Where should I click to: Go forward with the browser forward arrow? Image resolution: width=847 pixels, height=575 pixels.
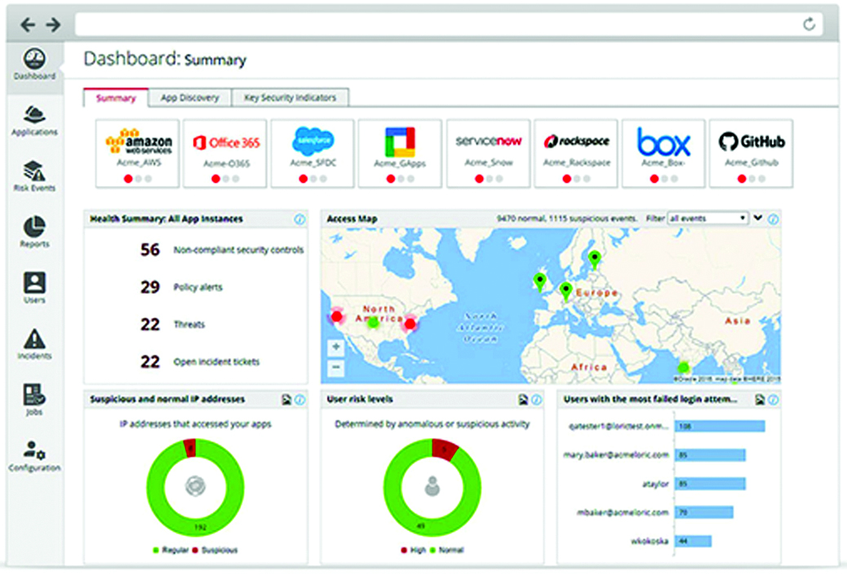coord(53,24)
